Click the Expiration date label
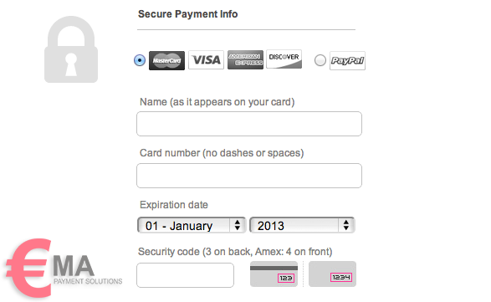The width and height of the screenshot is (491, 302). (x=174, y=205)
